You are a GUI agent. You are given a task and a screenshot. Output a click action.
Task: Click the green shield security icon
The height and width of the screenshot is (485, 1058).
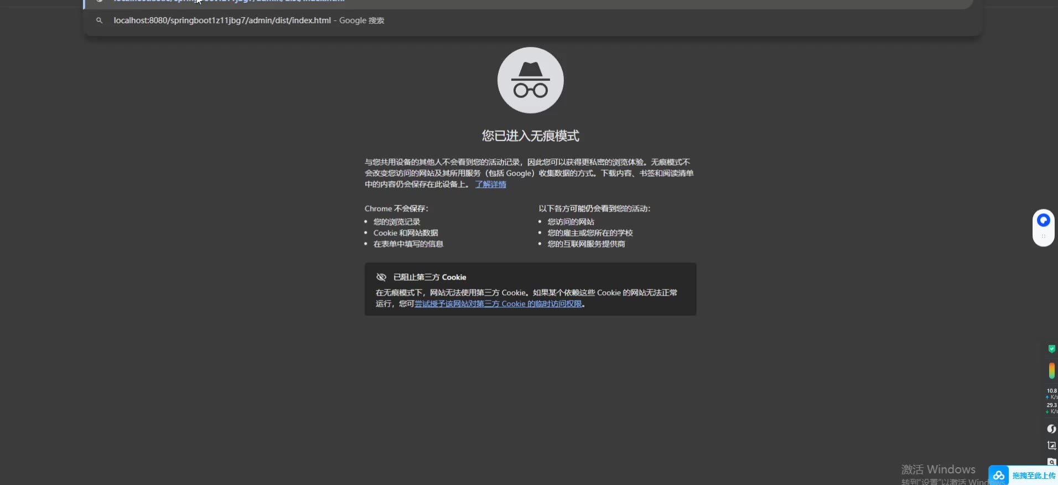[1052, 349]
